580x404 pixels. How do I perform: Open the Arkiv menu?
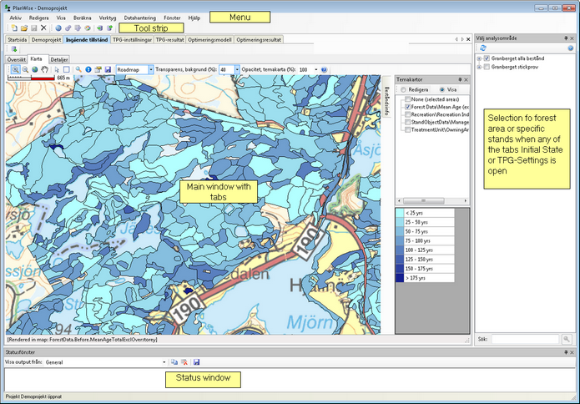click(16, 18)
